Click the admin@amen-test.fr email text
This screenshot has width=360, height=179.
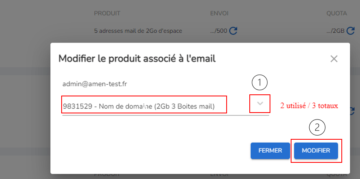click(95, 84)
